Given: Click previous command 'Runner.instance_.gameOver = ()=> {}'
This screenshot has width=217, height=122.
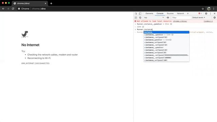Looking at the screenshot, I should tap(155, 24).
